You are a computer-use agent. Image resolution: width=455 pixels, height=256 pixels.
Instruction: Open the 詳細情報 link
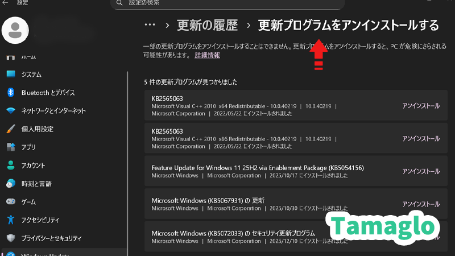[x=207, y=55]
